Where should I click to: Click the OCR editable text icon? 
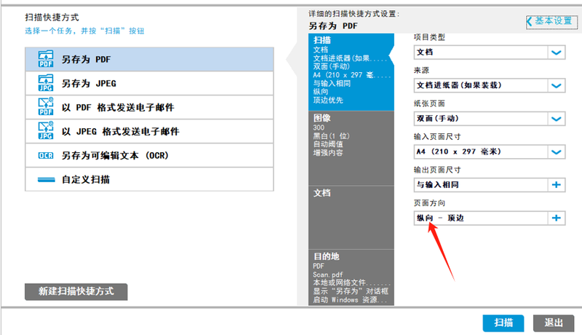click(45, 155)
